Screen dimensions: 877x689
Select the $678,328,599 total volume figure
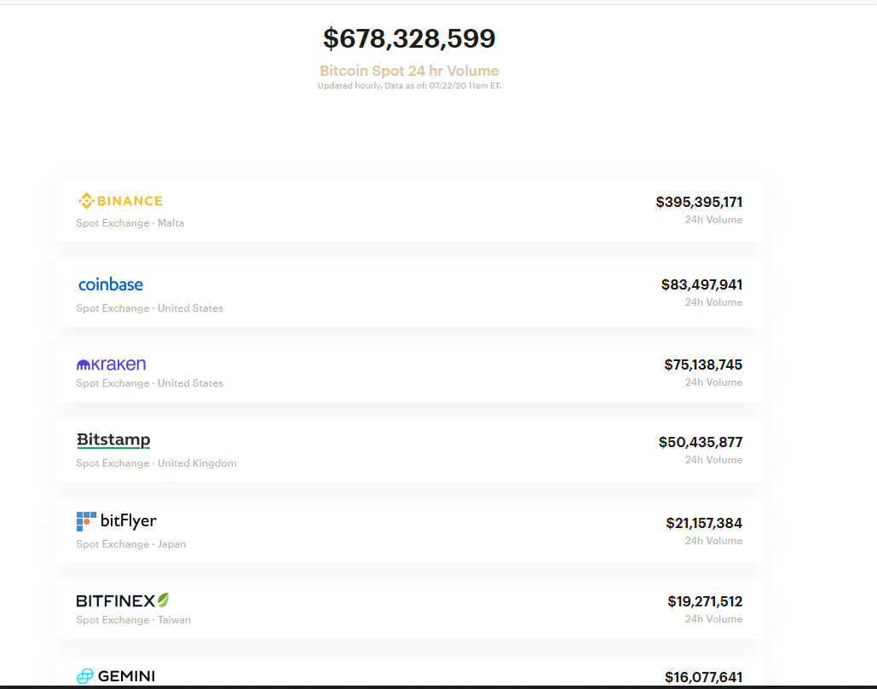409,37
